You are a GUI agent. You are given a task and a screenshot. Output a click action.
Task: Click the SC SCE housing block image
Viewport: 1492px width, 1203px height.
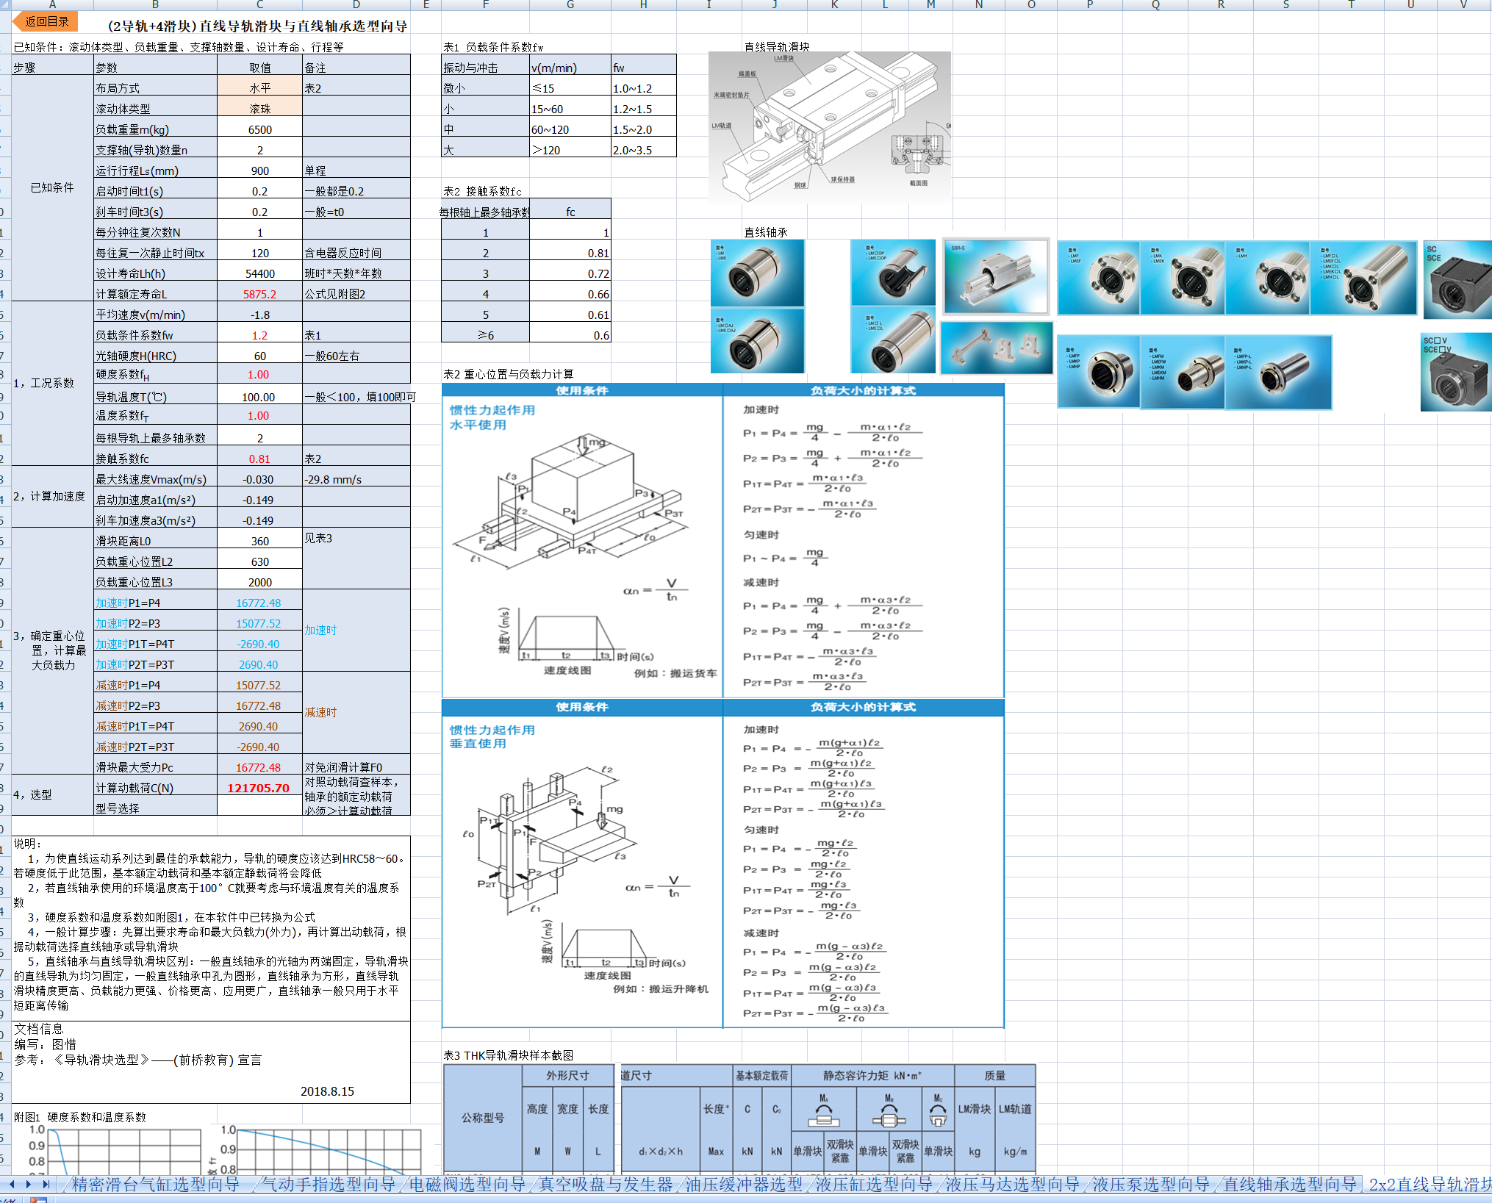1458,279
